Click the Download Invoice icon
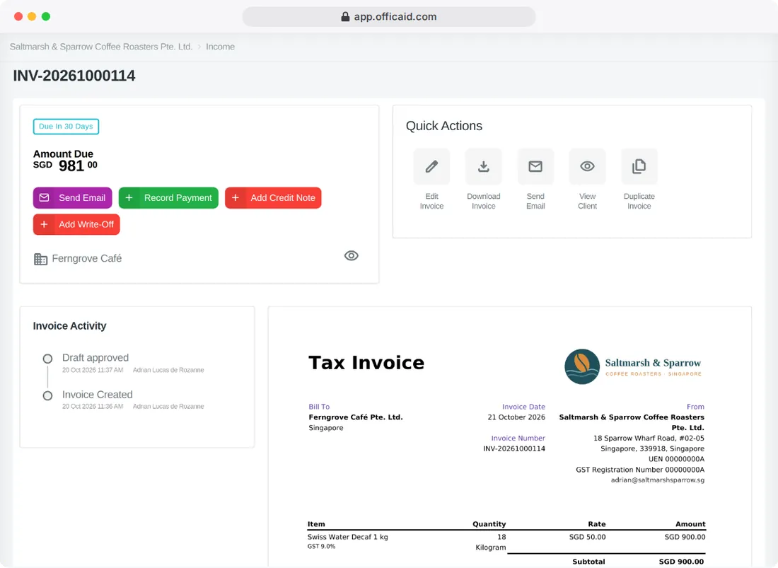 pyautogui.click(x=483, y=166)
